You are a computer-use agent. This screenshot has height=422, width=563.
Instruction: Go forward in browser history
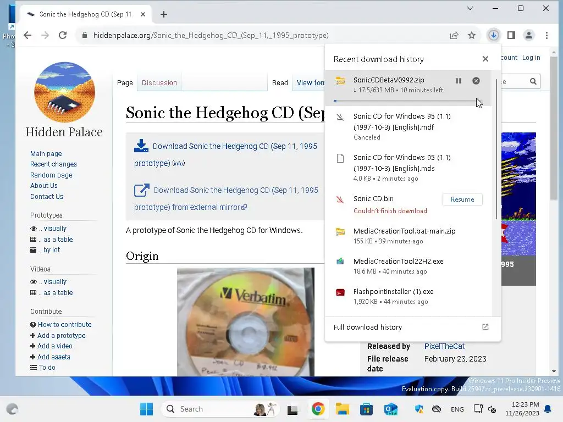point(45,35)
